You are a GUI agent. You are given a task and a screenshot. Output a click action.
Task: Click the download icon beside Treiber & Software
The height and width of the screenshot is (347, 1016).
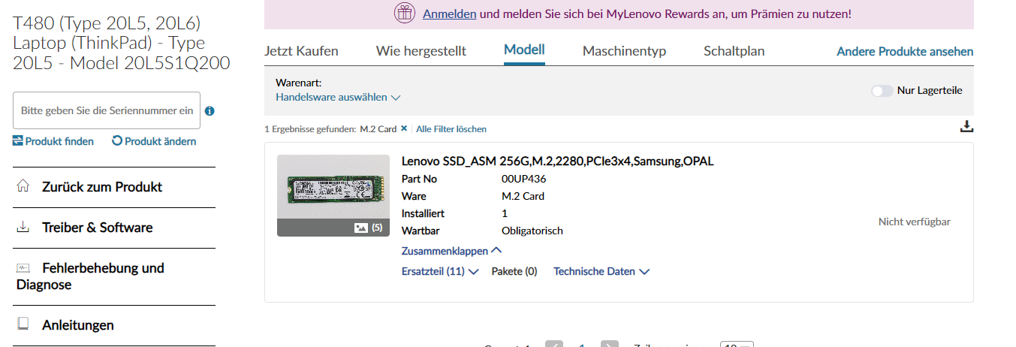(x=23, y=227)
